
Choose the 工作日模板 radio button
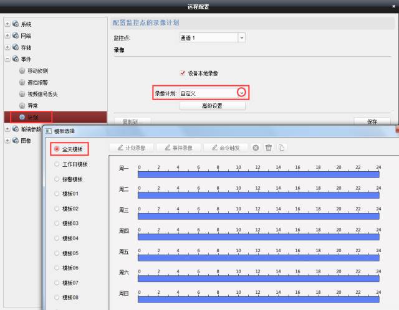click(x=57, y=164)
